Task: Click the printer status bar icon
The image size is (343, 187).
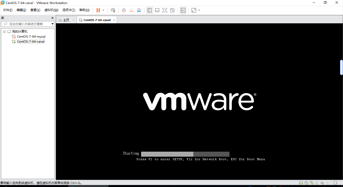Action: pos(317,183)
